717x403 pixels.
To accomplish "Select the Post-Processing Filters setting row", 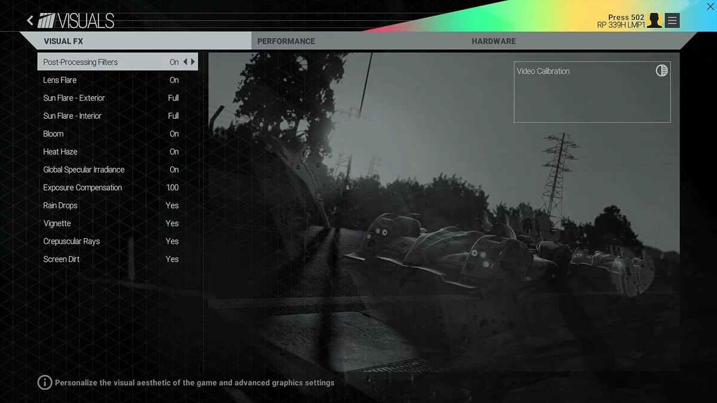I will pyautogui.click(x=117, y=61).
